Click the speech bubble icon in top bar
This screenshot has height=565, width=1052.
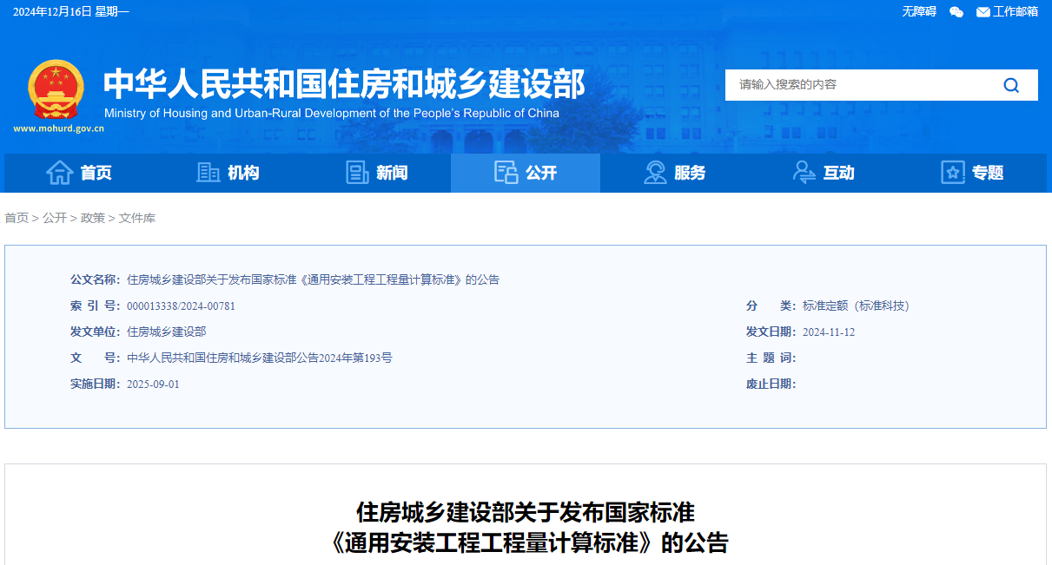click(x=956, y=12)
